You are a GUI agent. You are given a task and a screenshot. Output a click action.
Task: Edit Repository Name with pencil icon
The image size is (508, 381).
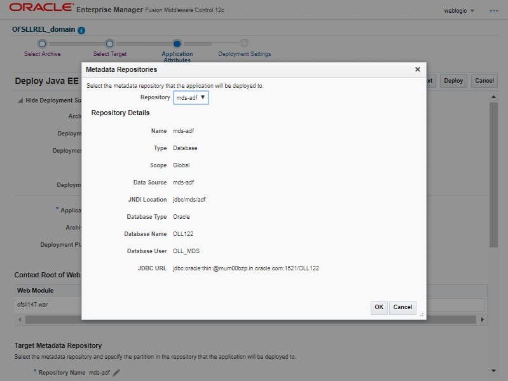(116, 373)
